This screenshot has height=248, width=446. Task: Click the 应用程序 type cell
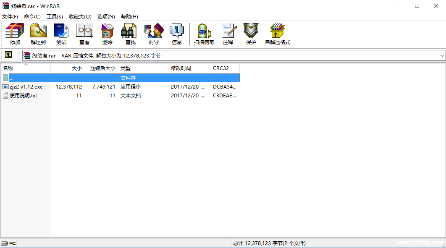pos(131,86)
